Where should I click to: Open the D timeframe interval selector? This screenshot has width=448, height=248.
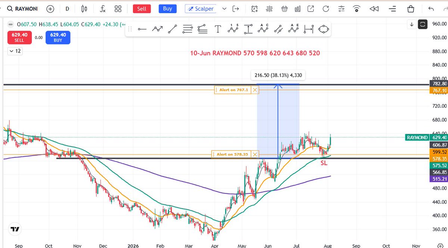click(67, 9)
